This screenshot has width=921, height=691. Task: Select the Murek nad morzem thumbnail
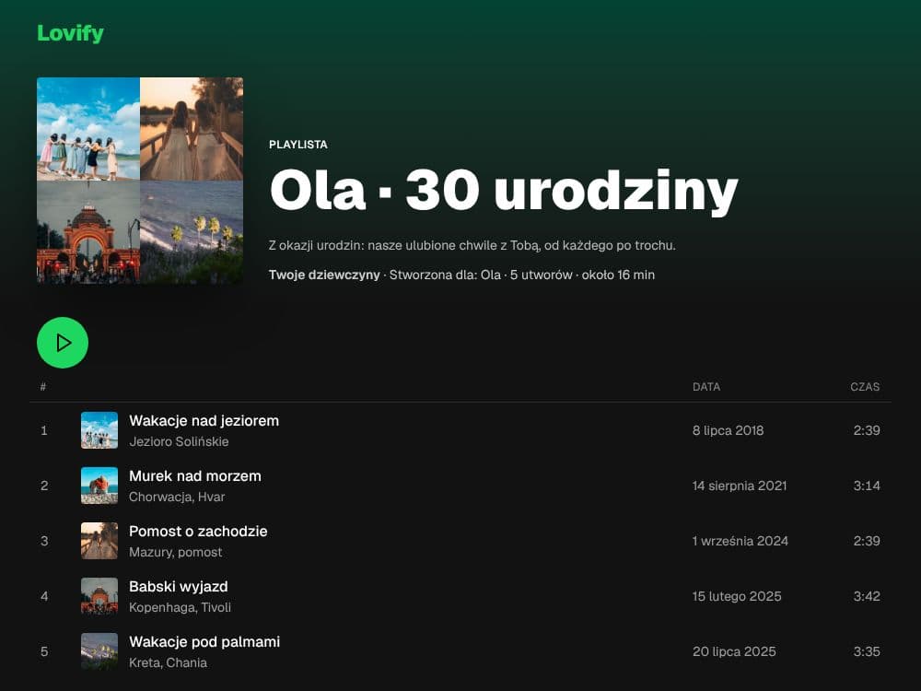(x=99, y=486)
